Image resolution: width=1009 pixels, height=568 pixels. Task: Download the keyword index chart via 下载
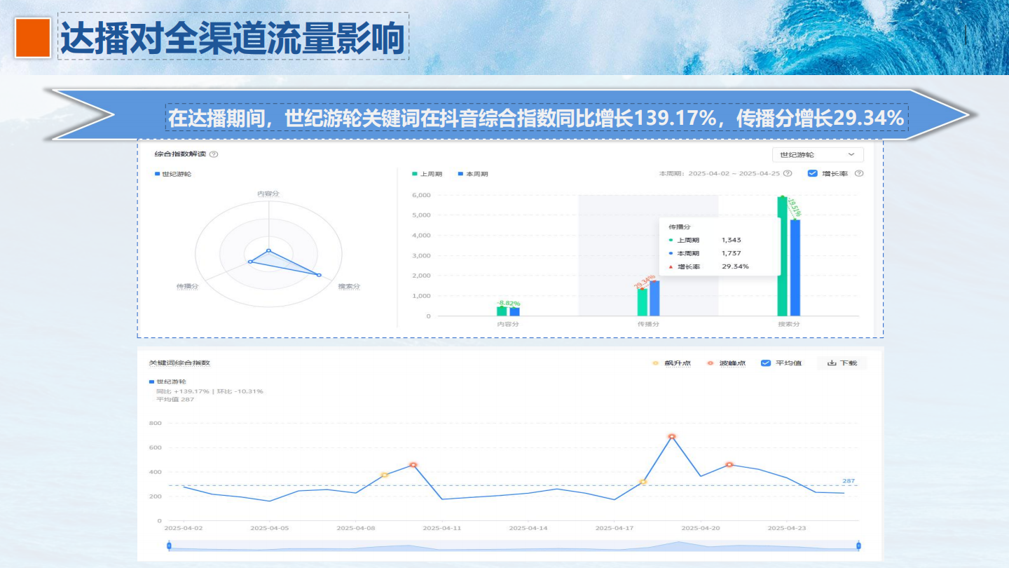842,363
